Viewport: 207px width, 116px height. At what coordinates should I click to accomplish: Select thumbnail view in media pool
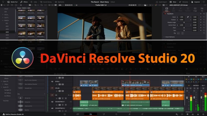30,5
